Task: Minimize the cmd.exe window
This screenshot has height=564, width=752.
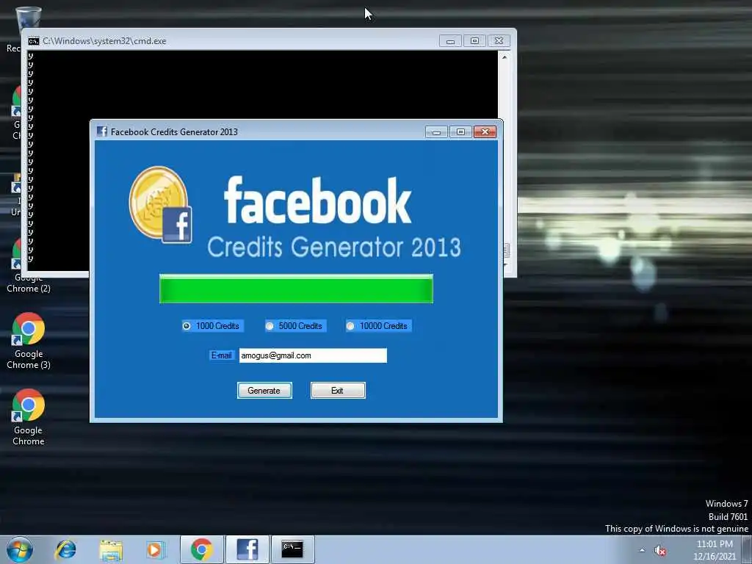Action: pyautogui.click(x=450, y=41)
